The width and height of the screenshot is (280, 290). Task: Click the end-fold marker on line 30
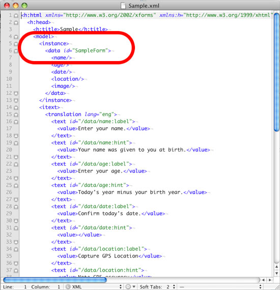click(x=16, y=221)
